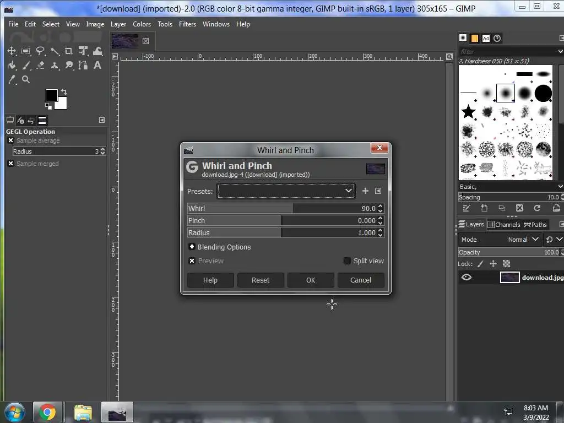
Task: Open the Fonts dock tab
Action: pyautogui.click(x=486, y=38)
